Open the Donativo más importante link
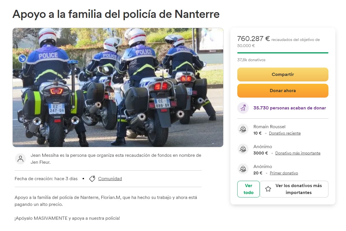This screenshot has height=231, width=346. (x=298, y=153)
